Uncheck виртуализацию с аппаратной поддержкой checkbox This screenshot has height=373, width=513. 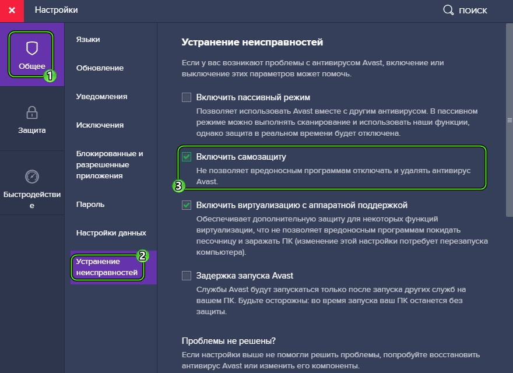pos(187,205)
